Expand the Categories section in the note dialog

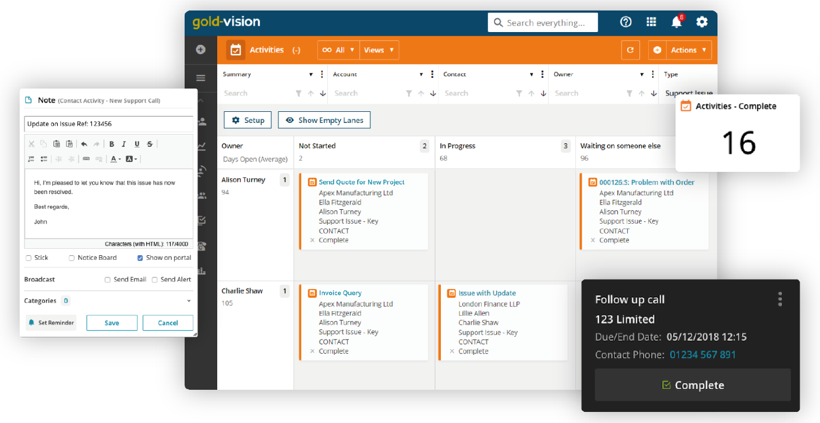click(188, 300)
